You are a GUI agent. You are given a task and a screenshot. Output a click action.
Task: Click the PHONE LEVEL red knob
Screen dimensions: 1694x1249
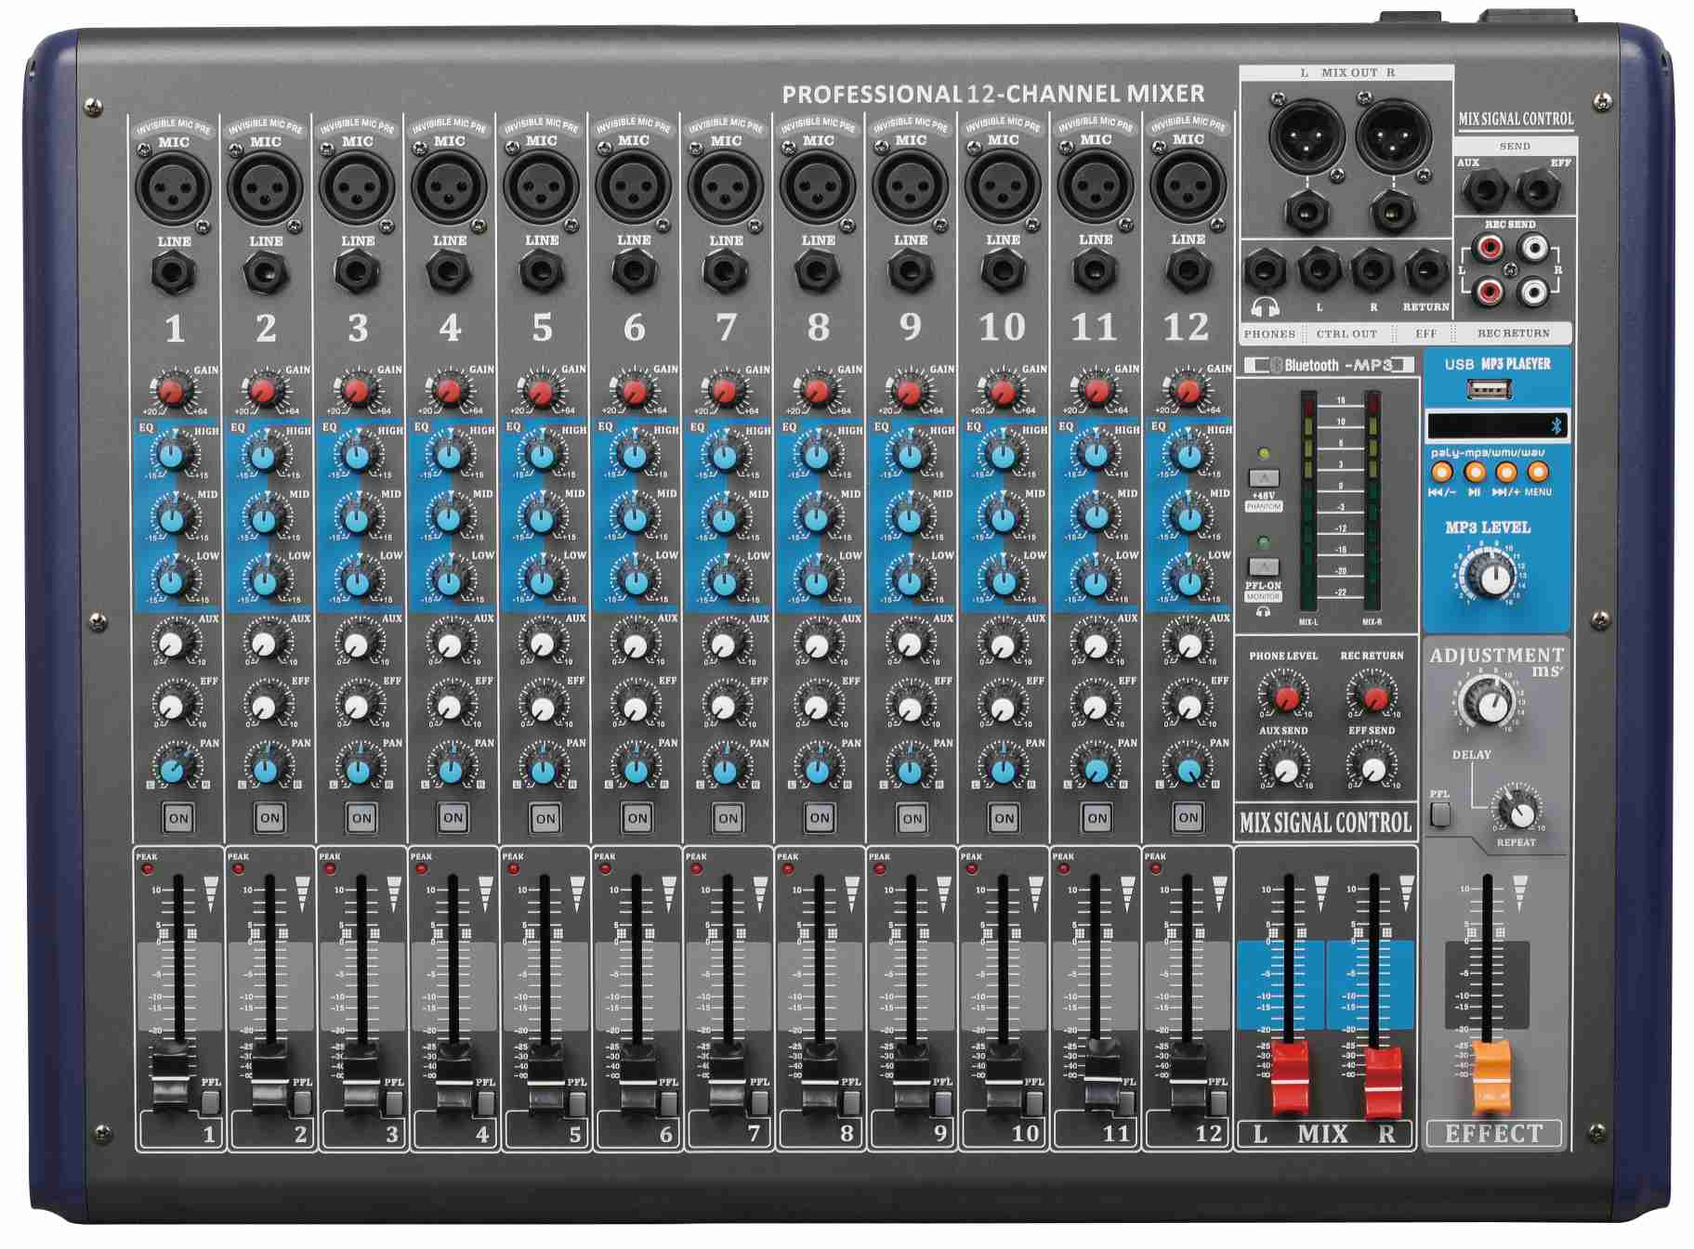tap(1286, 696)
